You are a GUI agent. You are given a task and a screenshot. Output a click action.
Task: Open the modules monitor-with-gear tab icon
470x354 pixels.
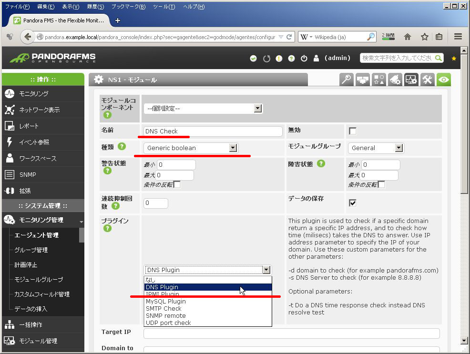tap(411, 80)
